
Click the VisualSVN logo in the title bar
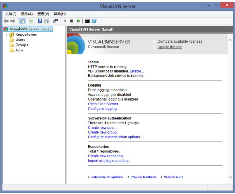click(x=5, y=6)
